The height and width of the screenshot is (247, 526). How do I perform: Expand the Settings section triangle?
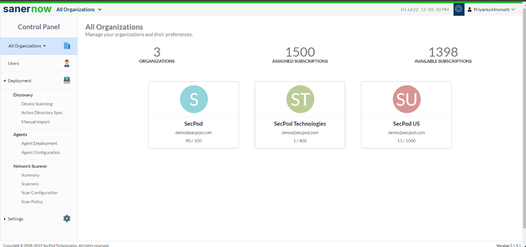[x=5, y=219]
